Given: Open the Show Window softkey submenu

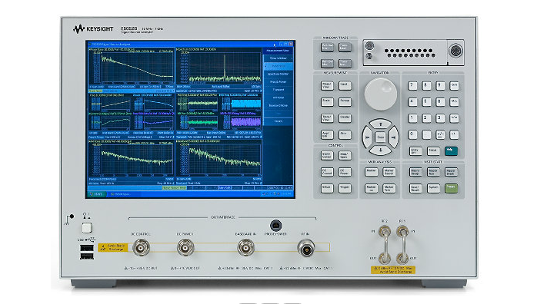Looking at the screenshot, I should (x=278, y=58).
